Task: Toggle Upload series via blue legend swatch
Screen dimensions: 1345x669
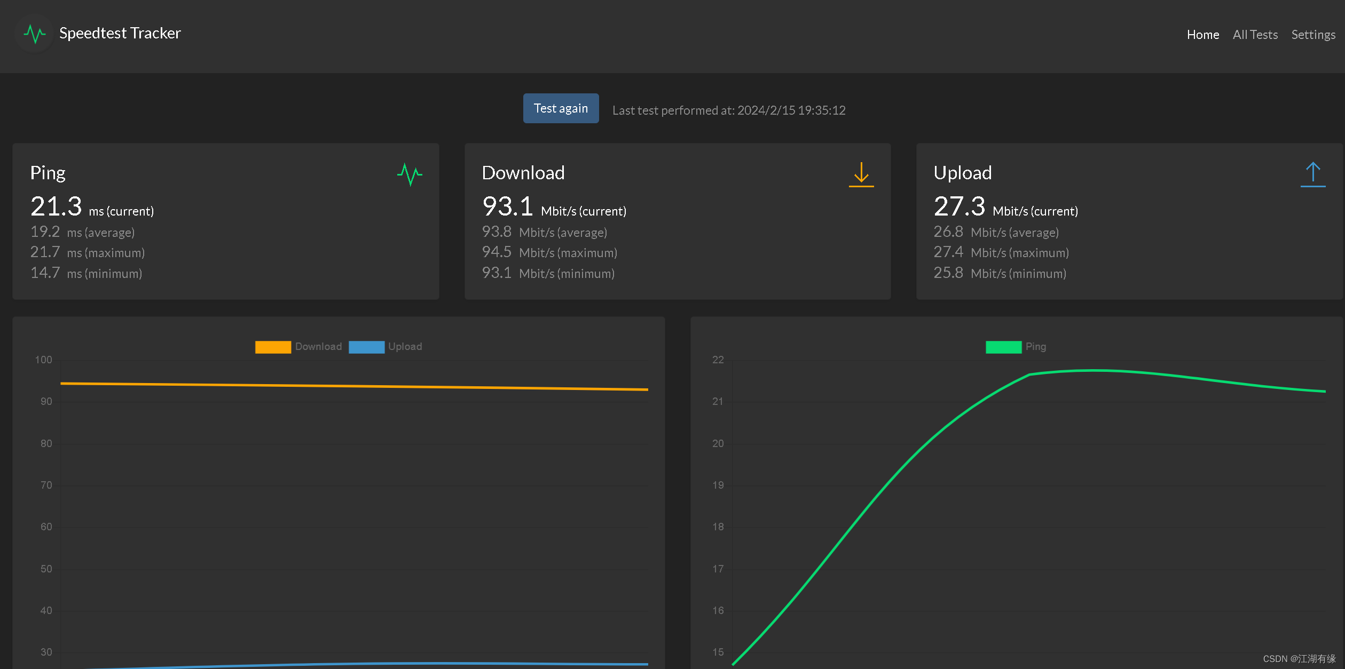Action: tap(366, 347)
